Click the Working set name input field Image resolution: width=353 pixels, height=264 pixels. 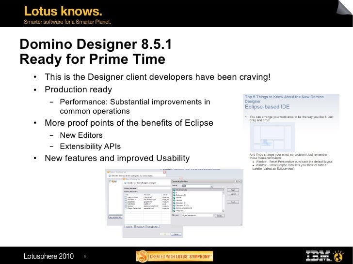(x=154, y=189)
